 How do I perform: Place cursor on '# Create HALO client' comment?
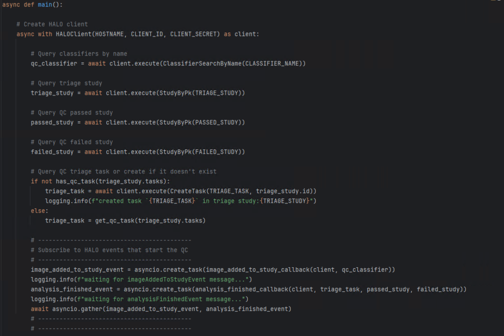click(x=52, y=24)
